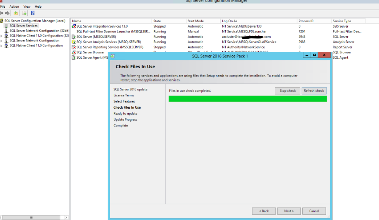Expand SQL Native Client 11.0 Configuration (32bit)
Viewport: 379px width, 220px height.
1,36
